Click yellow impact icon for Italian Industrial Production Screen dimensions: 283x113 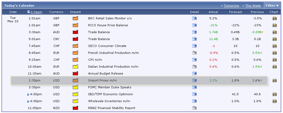click(75, 66)
